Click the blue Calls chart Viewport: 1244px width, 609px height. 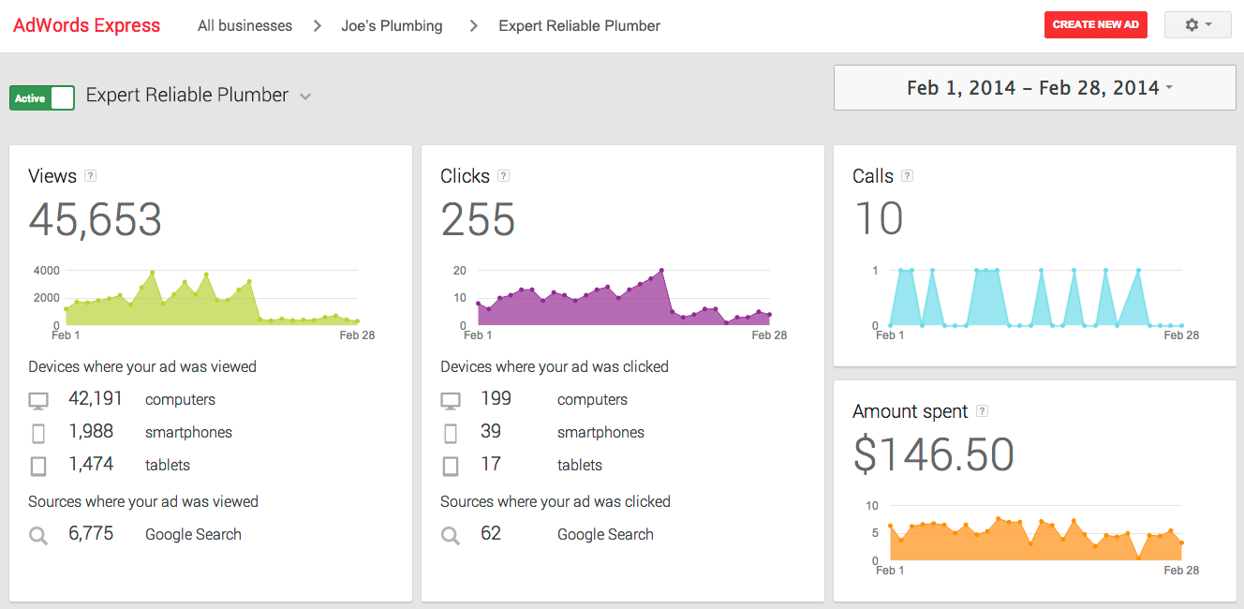point(1035,298)
